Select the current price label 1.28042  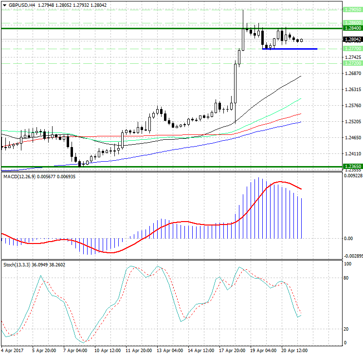click(352, 39)
